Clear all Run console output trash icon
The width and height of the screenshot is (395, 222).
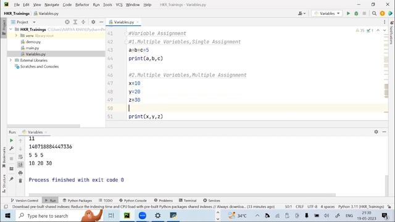[20, 181]
